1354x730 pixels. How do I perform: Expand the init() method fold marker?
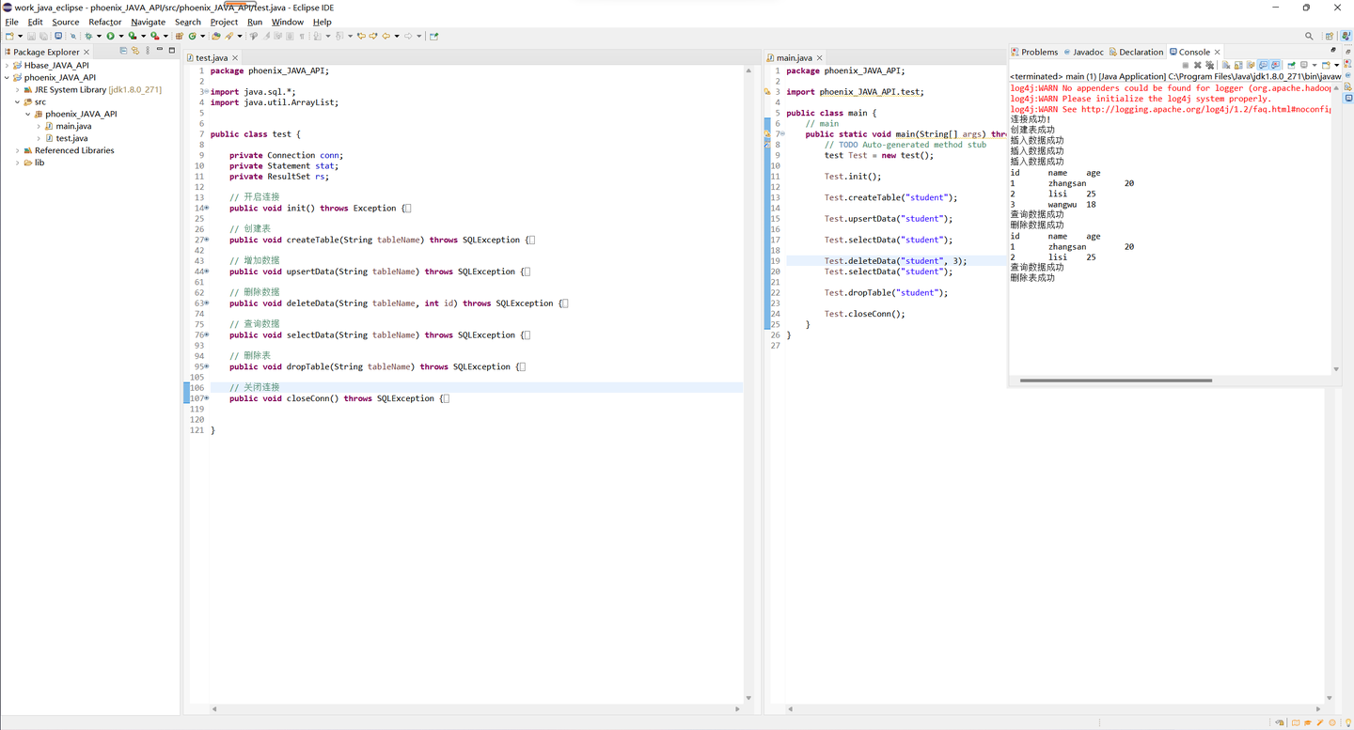pos(207,209)
